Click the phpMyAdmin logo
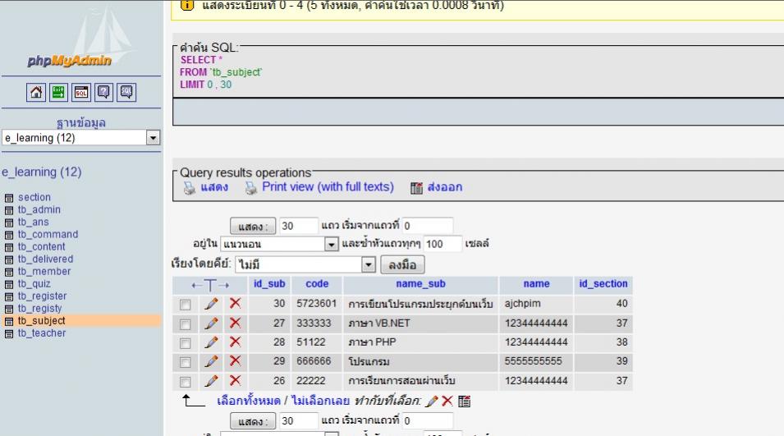 click(70, 61)
